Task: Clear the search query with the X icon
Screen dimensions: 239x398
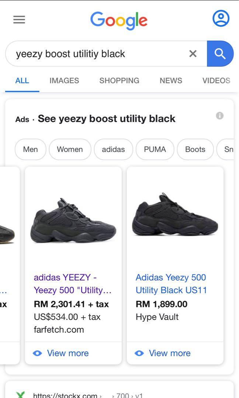Action: pyautogui.click(x=193, y=53)
